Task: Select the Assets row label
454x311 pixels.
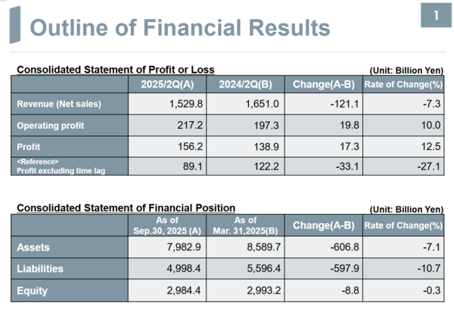Action: click(33, 247)
